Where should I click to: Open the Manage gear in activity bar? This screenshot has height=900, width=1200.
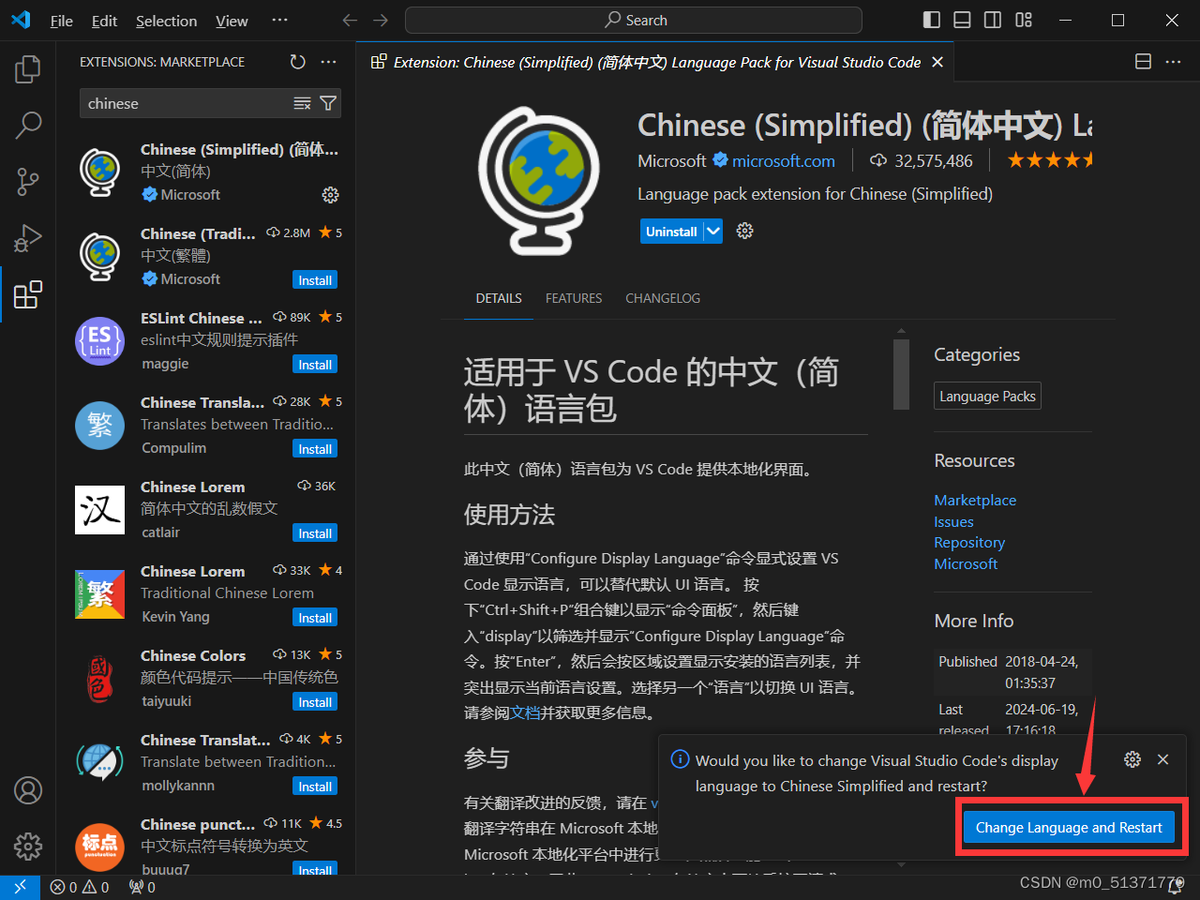[x=28, y=847]
